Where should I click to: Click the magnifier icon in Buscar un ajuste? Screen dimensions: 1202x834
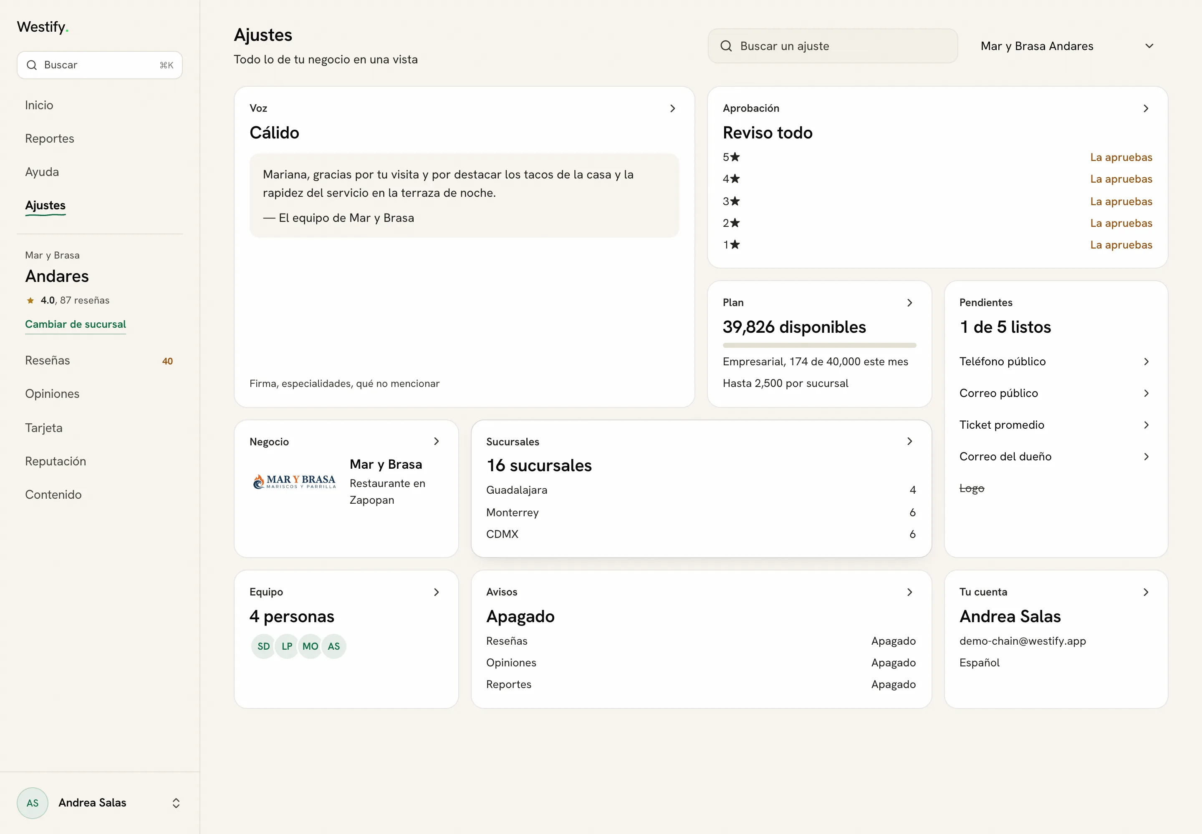point(726,46)
